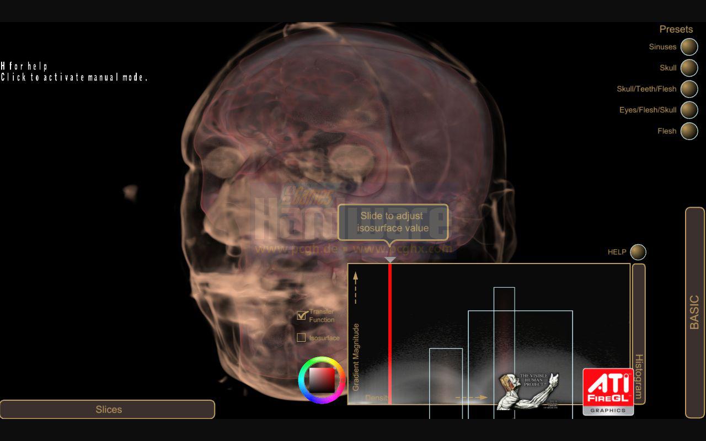706x441 pixels.
Task: Select the Flesh preset sphere
Action: point(689,131)
